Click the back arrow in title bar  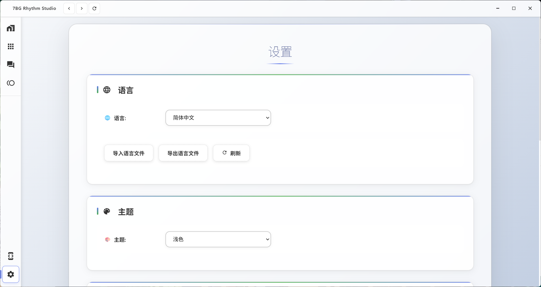point(69,8)
